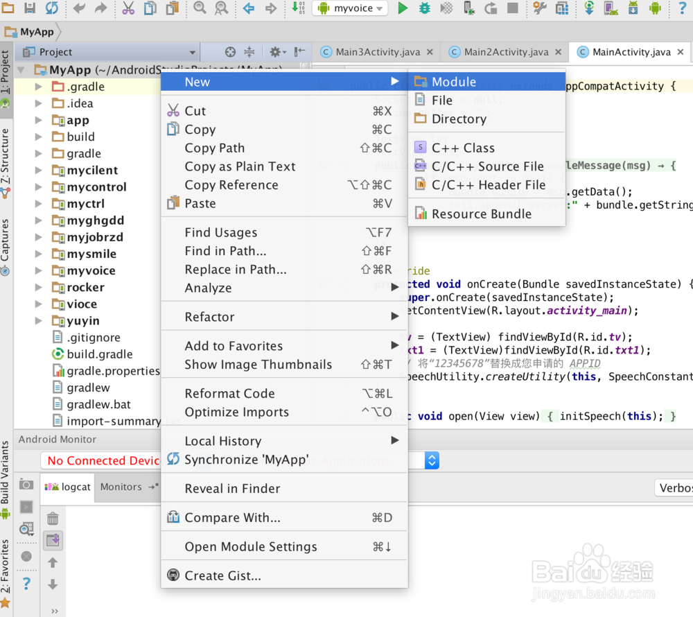Viewport: 693px width, 617px height.
Task: Click the Find magnifier toolbar icon
Action: pyautogui.click(x=200, y=8)
